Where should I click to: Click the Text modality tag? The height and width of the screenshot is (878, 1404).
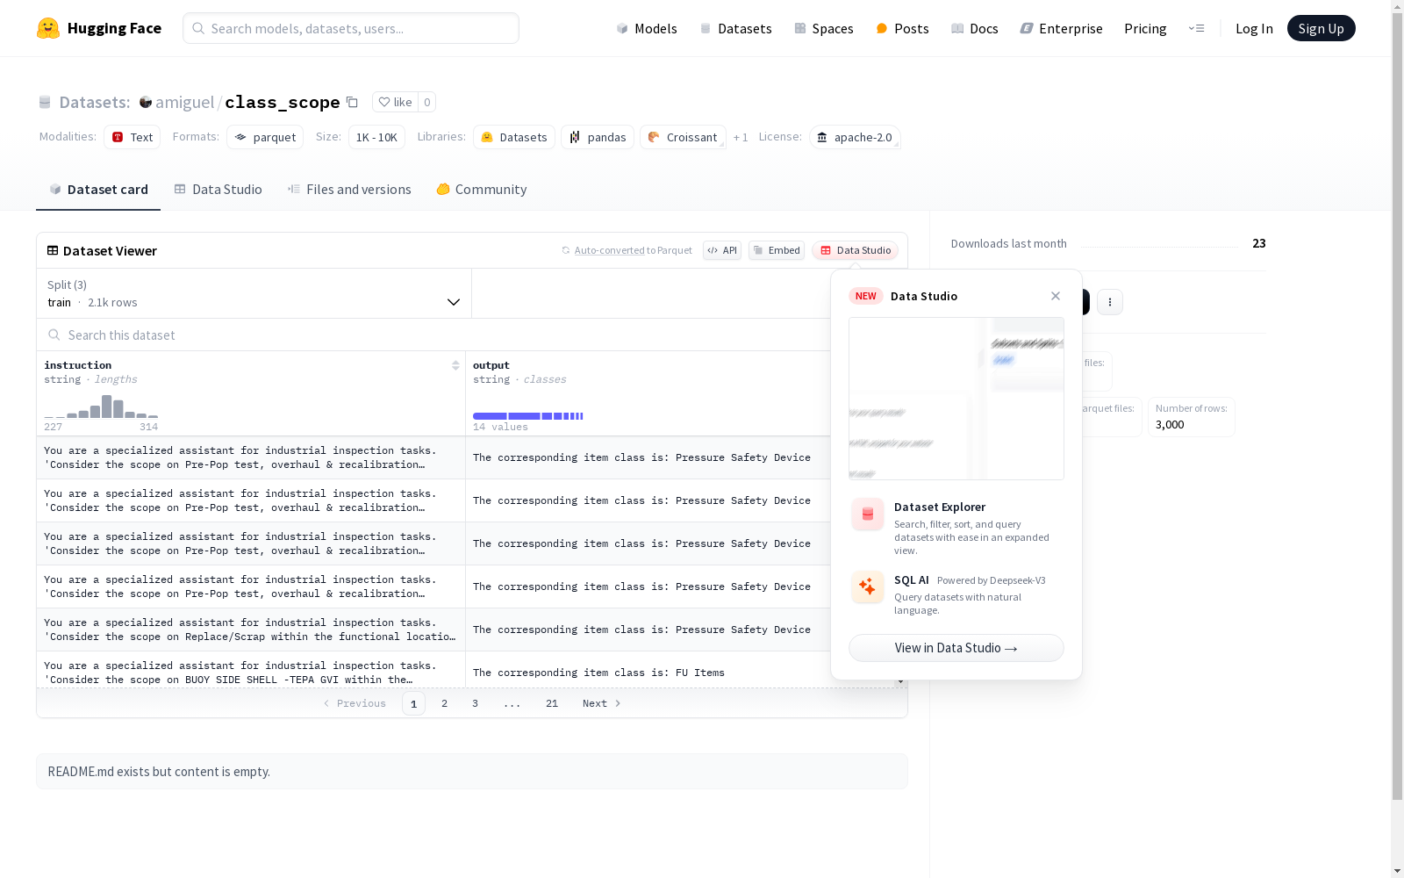click(x=132, y=137)
